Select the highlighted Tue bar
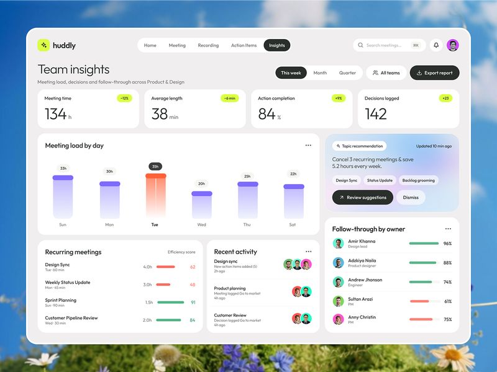 coord(156,195)
